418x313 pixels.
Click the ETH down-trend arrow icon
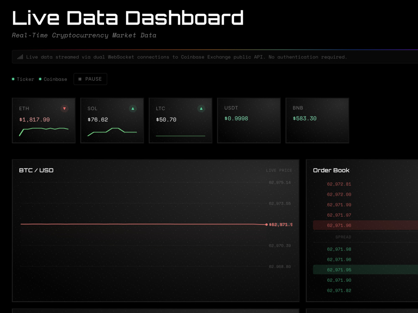(64, 109)
